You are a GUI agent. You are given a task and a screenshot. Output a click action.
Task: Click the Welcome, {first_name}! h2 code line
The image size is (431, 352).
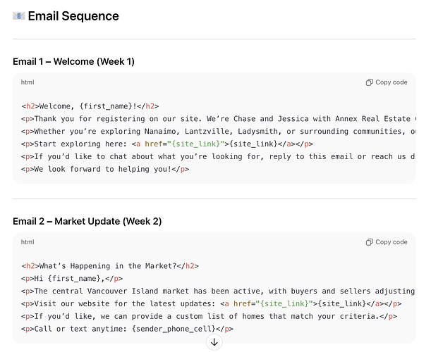[90, 106]
